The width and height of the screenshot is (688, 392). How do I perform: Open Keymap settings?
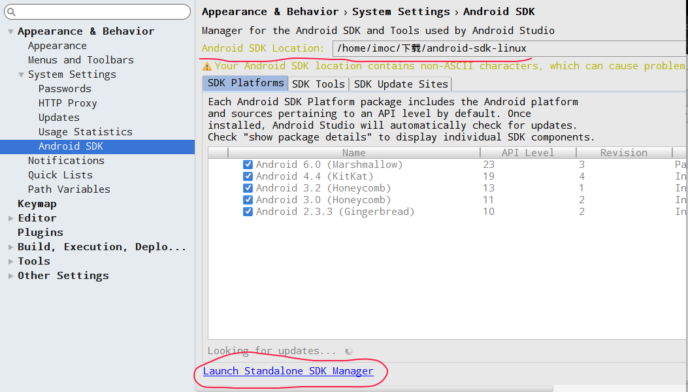click(37, 204)
